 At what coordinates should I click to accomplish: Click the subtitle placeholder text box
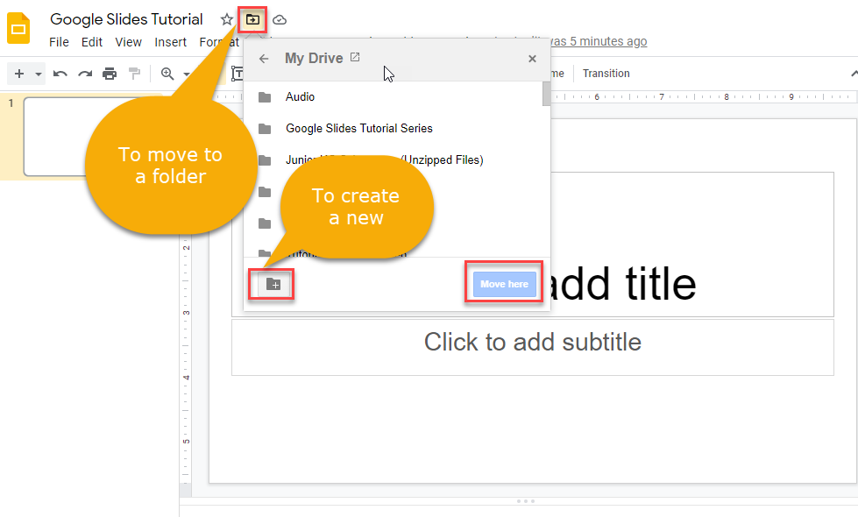click(533, 347)
